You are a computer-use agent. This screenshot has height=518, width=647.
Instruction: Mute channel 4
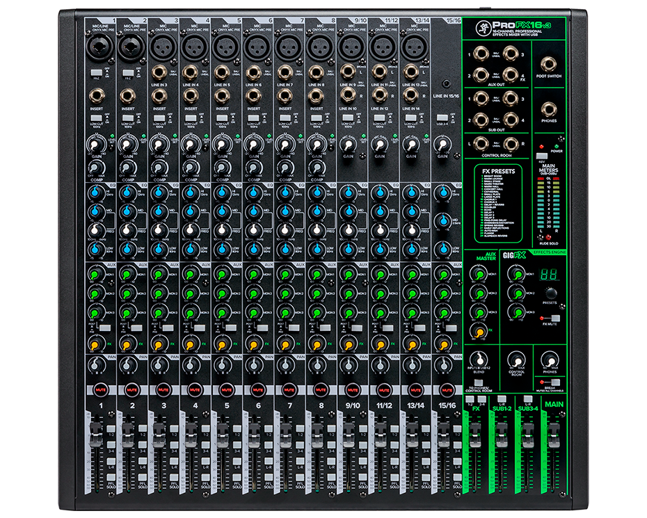(195, 390)
